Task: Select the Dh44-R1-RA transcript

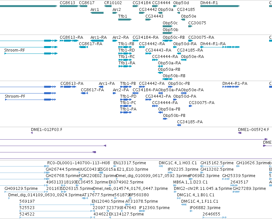Action: point(220,47)
